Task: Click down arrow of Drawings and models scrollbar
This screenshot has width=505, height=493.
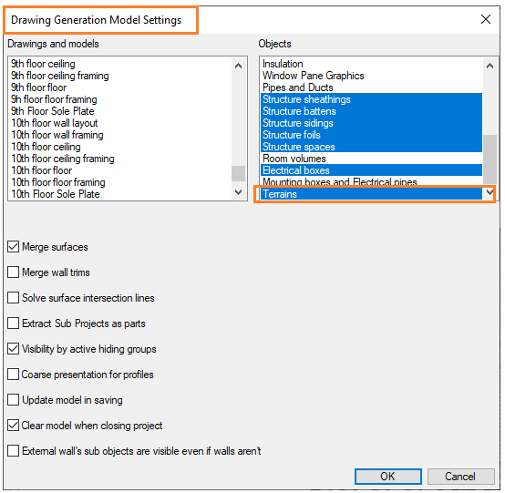Action: 238,192
